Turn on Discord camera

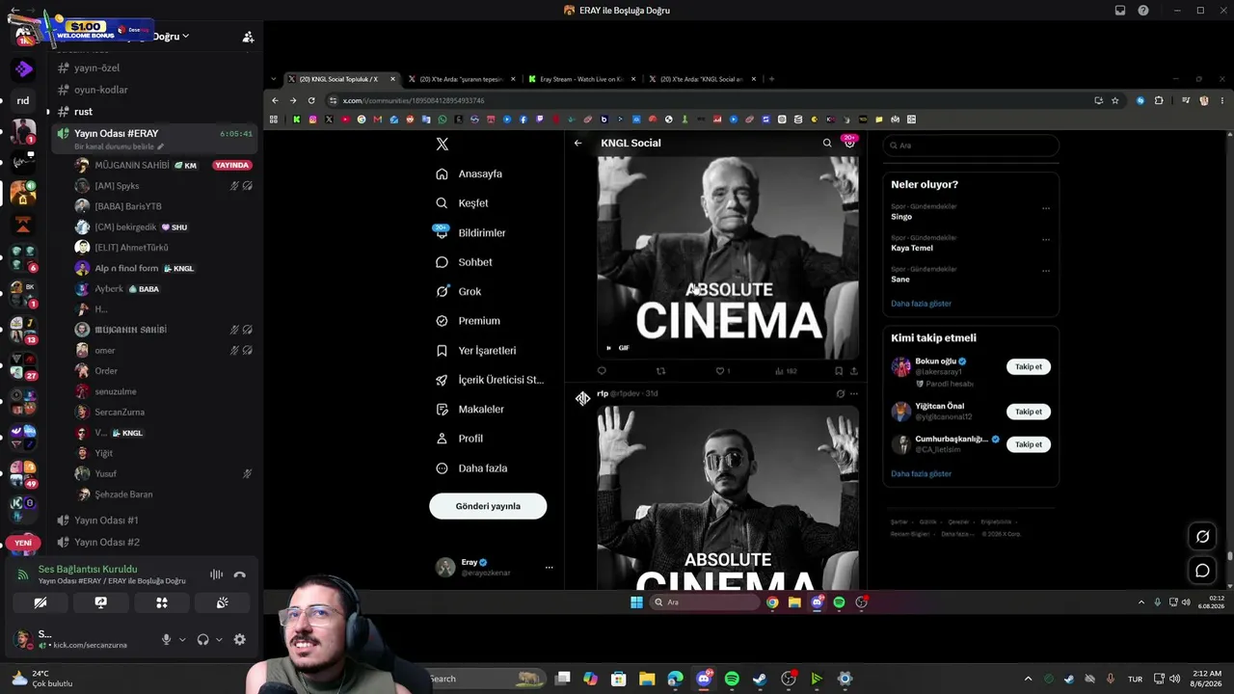tap(40, 603)
